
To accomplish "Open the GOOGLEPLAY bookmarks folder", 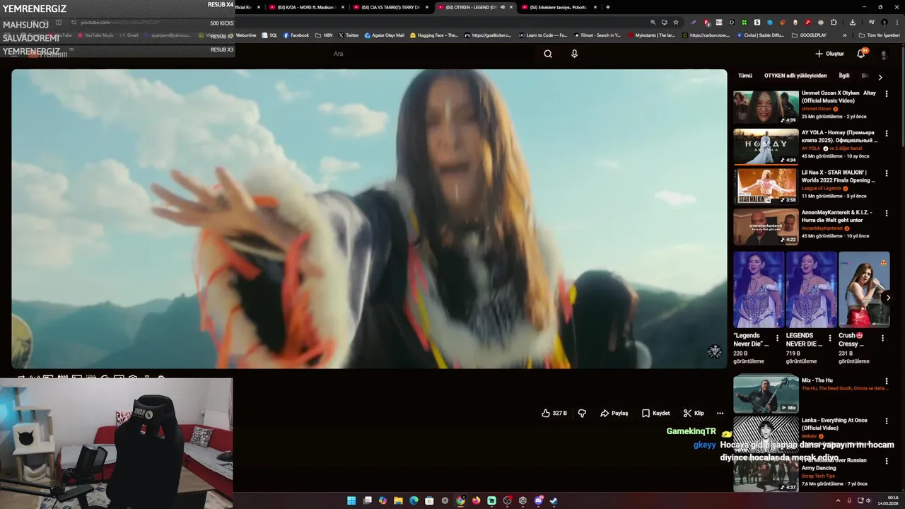I will [x=809, y=35].
